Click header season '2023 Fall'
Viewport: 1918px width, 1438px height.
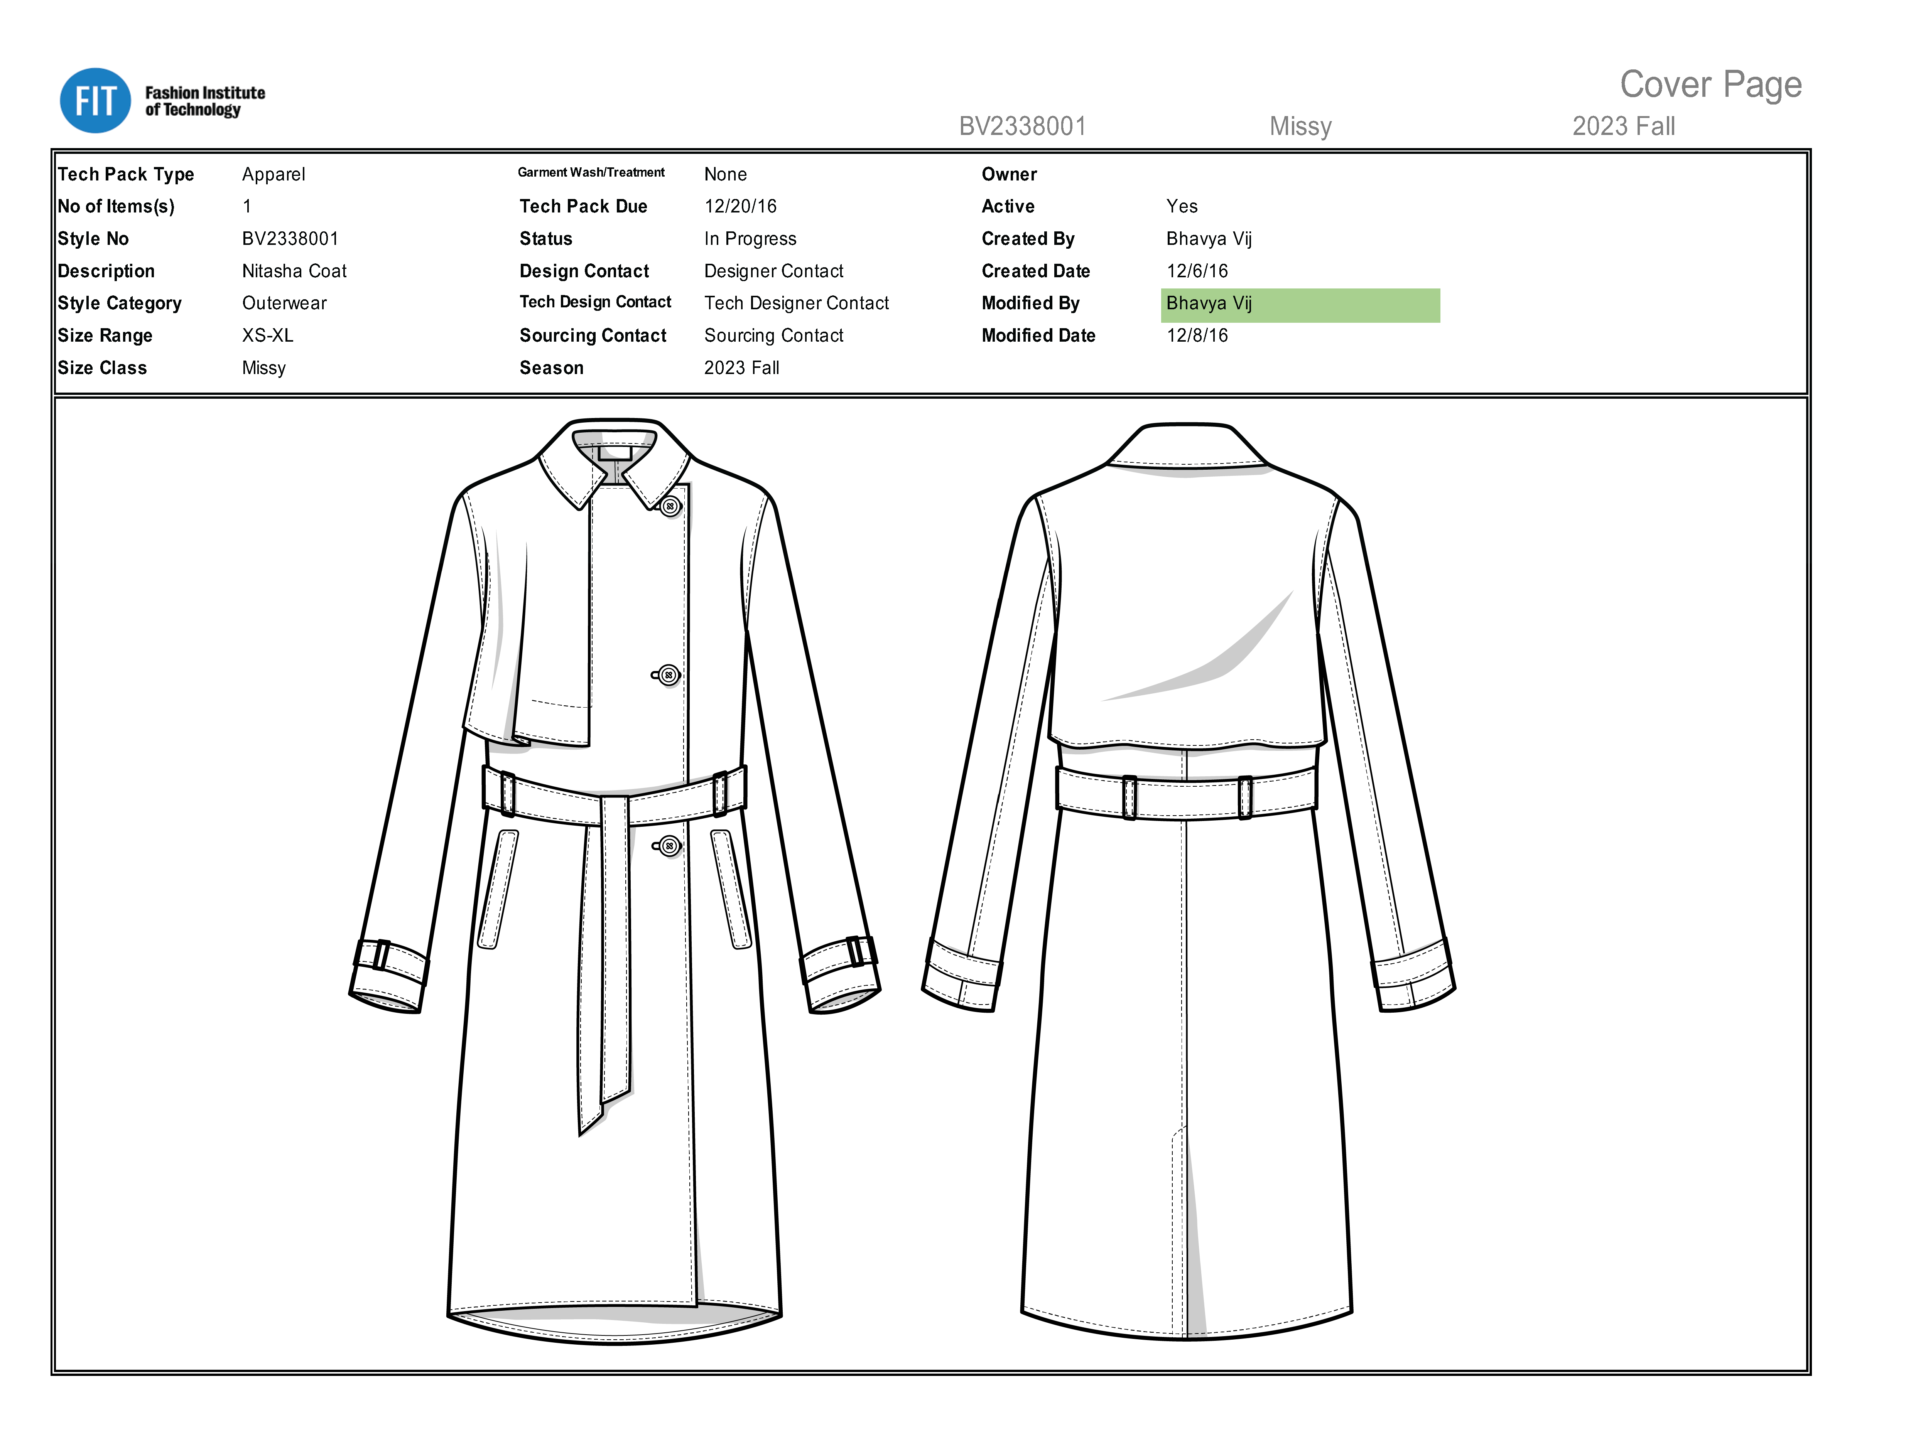(x=1623, y=126)
